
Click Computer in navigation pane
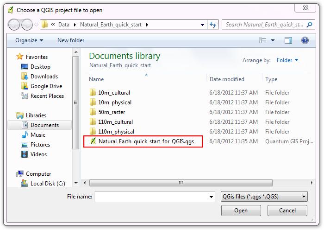coord(38,174)
